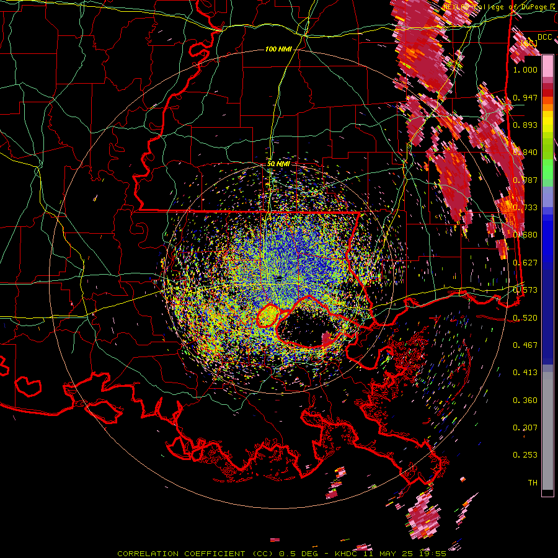558x558 pixels.
Task: Select the 0.787 scale value
Action: pos(525,180)
